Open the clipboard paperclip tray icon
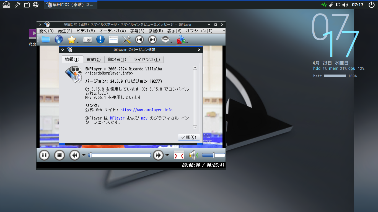This screenshot has width=378, height=212. 332,5
